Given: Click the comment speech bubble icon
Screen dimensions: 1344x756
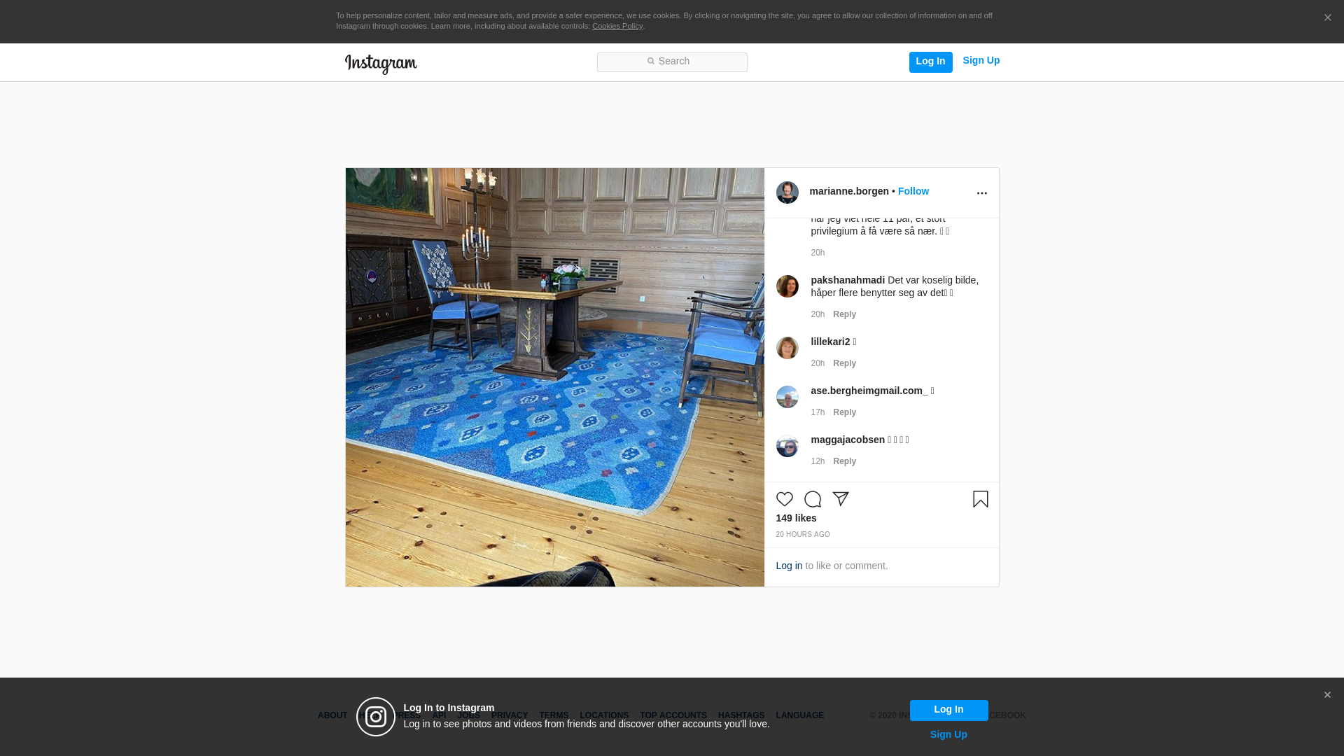Looking at the screenshot, I should [812, 499].
